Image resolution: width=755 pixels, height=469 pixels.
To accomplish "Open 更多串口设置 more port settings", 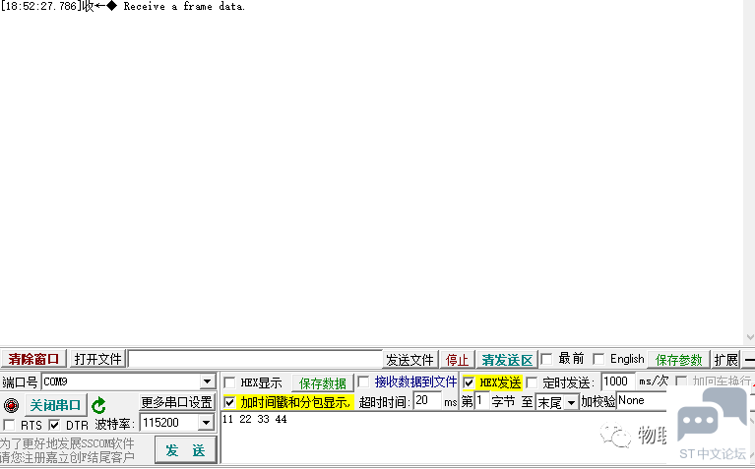I will point(176,402).
